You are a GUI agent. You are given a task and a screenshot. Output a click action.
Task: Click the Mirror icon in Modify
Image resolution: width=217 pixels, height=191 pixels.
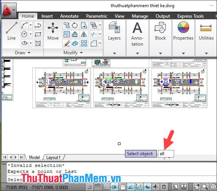(84, 34)
